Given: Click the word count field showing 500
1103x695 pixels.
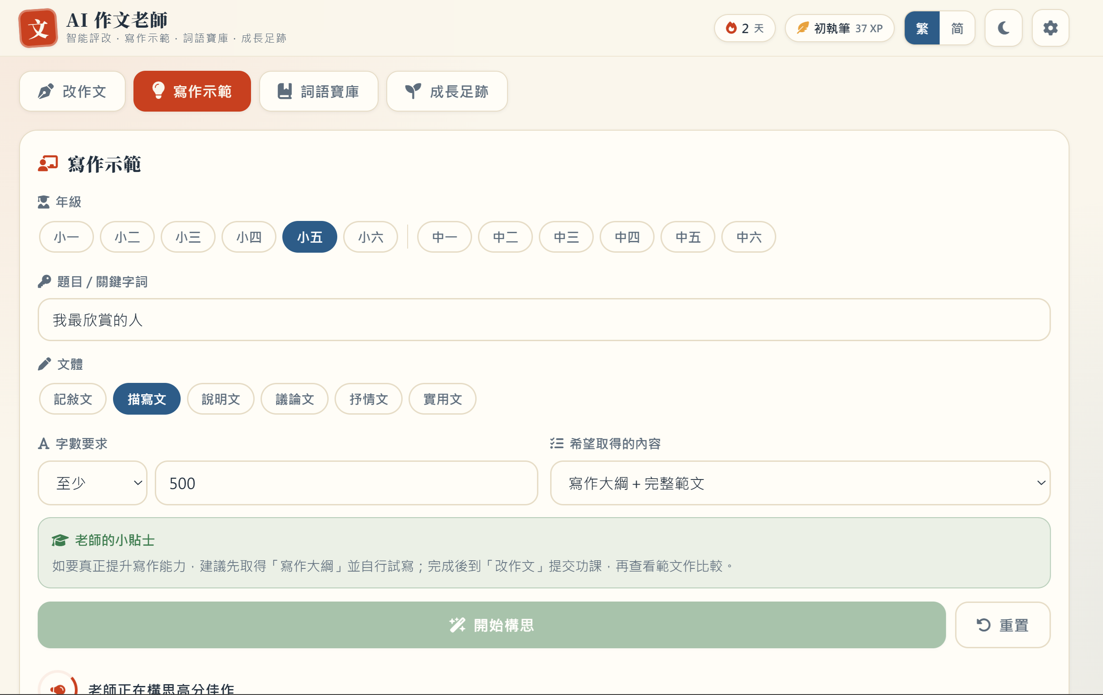Looking at the screenshot, I should [346, 483].
